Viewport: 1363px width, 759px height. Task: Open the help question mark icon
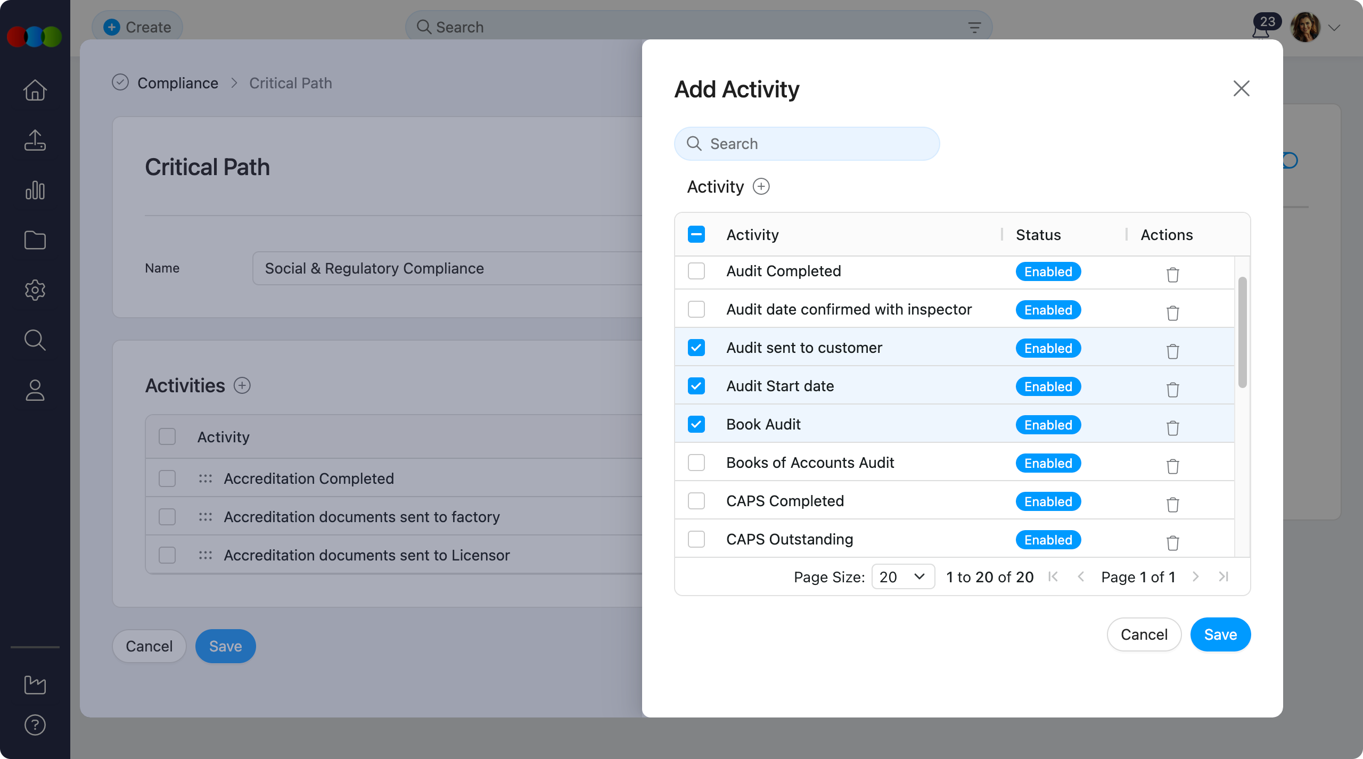(35, 725)
